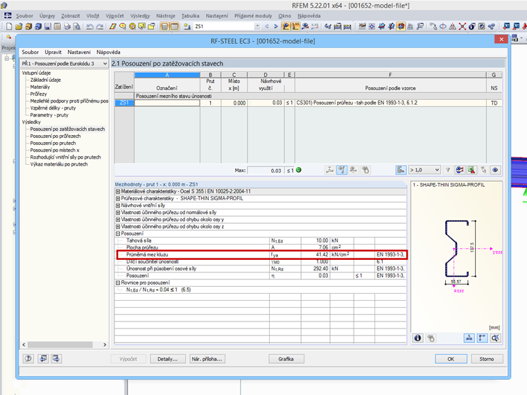Click the show dimensions icon under preview
This screenshot has width=527, height=395.
[469, 338]
